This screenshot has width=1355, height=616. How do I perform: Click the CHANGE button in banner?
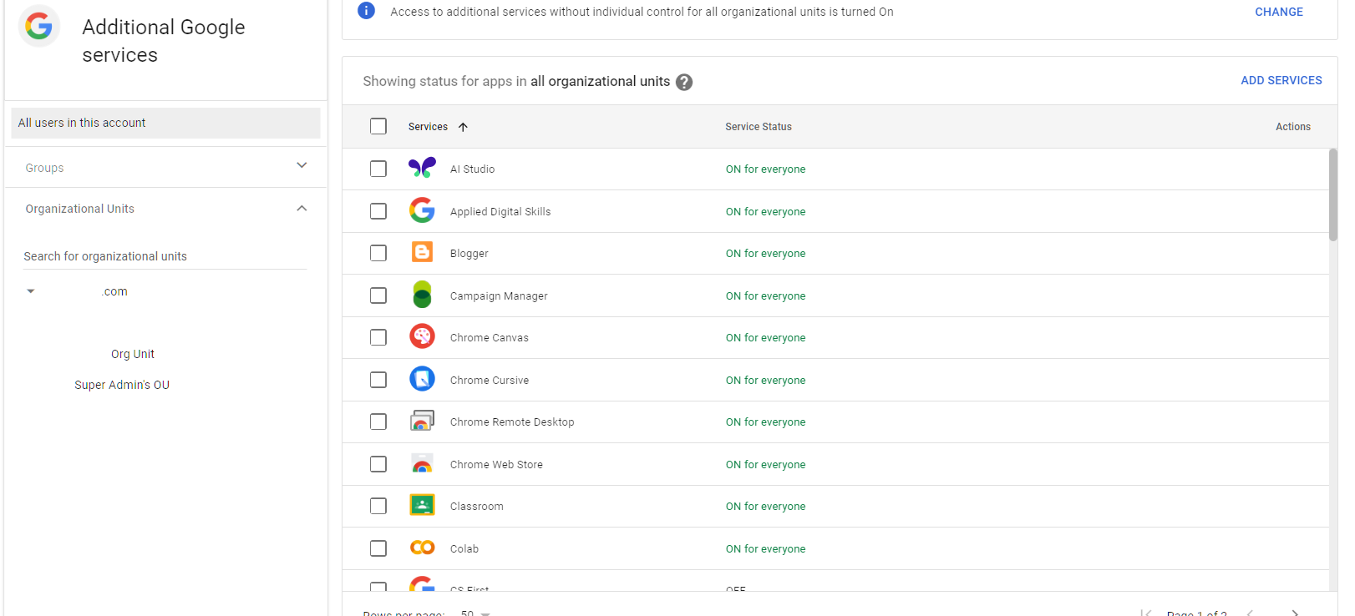[x=1279, y=12]
